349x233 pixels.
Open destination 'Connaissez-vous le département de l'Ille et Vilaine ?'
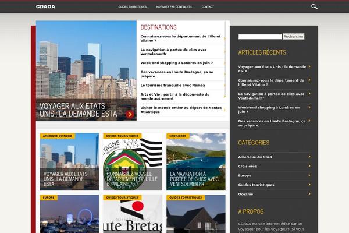point(180,38)
